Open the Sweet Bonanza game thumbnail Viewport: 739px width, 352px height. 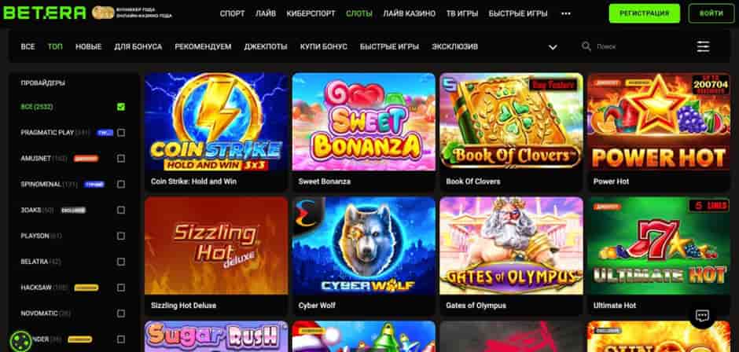364,122
